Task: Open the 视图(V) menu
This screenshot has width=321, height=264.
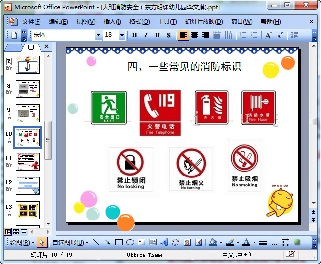Action: click(85, 22)
